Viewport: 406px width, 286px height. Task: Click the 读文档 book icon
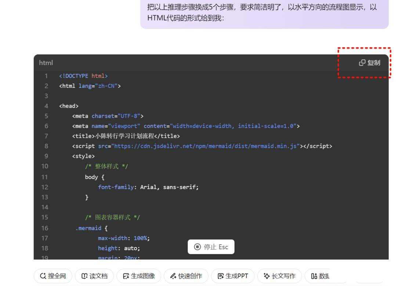84,276
